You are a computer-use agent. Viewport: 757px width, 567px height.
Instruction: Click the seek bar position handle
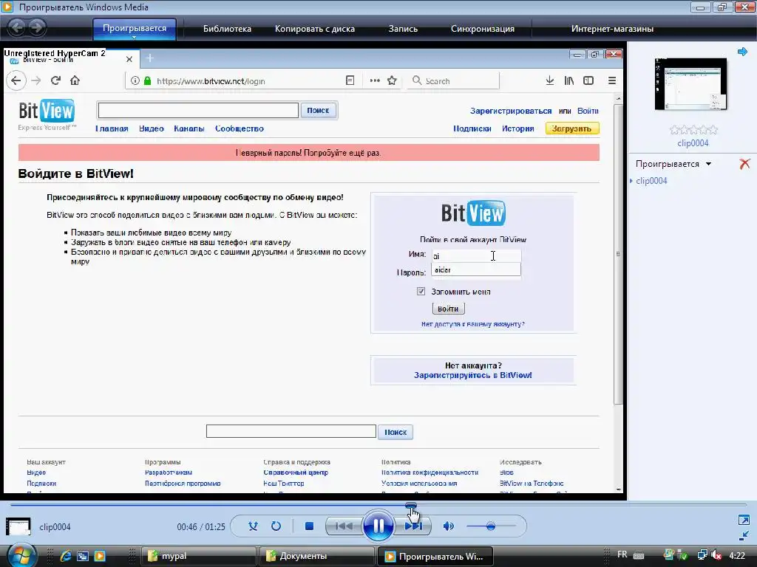click(411, 505)
